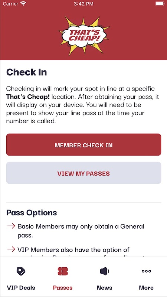Tap the Wi-Fi status icon

[23, 4]
